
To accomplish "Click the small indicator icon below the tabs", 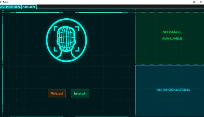I will (x=3, y=11).
